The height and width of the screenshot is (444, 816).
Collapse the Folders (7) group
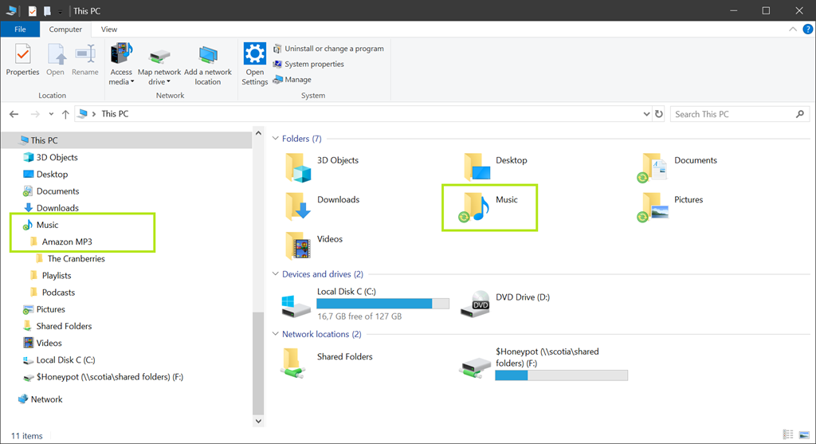276,139
